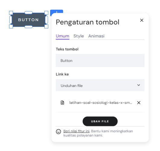The height and width of the screenshot is (151, 160).
Task: Click the document file icon
Action: coord(62,103)
